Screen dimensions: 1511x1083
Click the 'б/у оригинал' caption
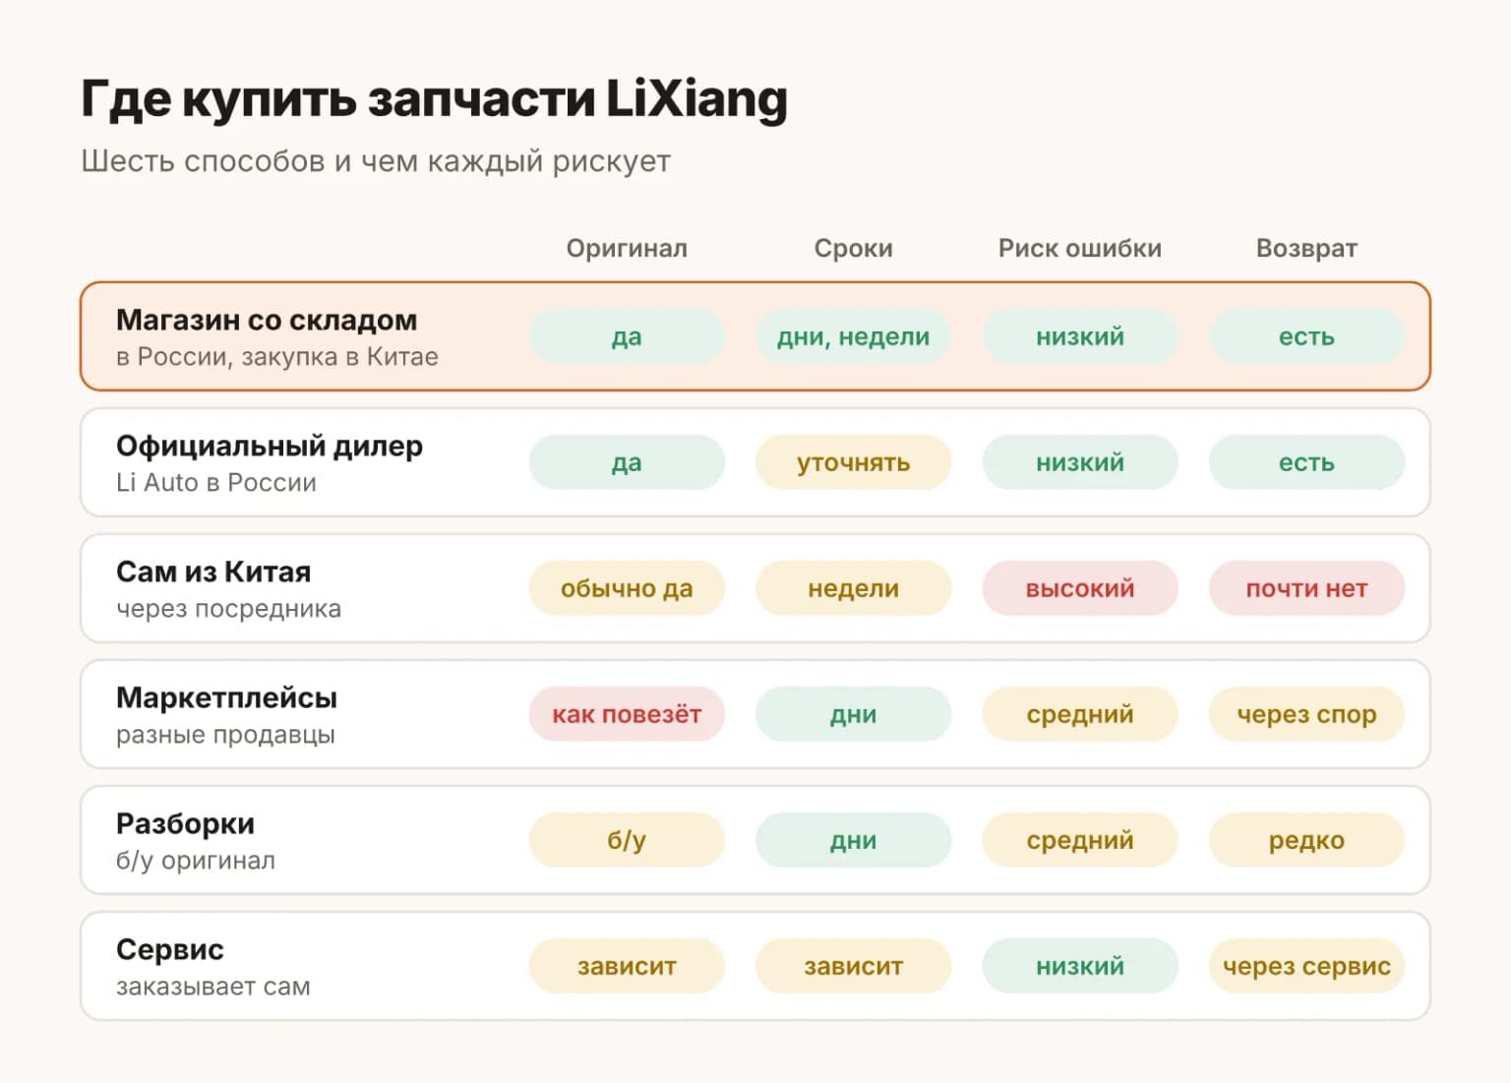tap(196, 860)
